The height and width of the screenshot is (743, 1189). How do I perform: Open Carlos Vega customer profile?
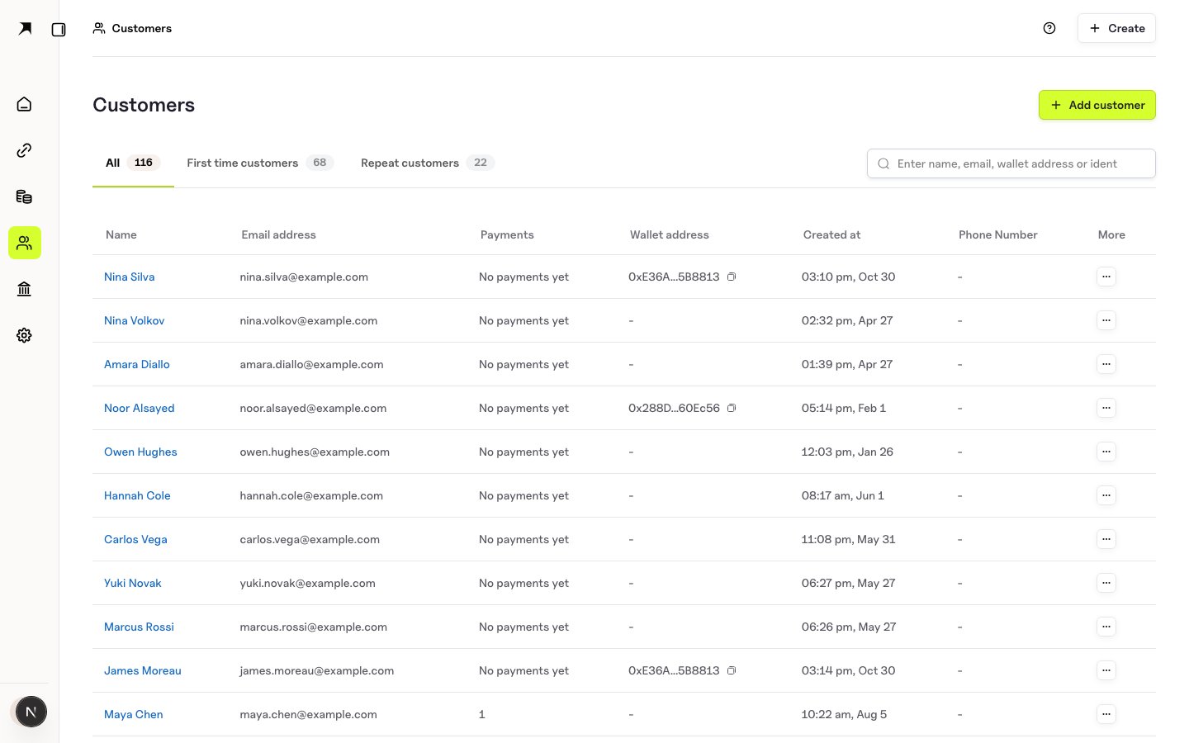point(135,539)
